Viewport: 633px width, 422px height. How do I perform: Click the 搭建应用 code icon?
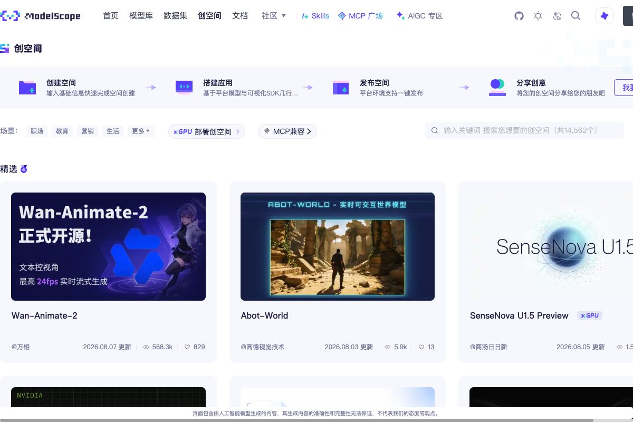184,87
